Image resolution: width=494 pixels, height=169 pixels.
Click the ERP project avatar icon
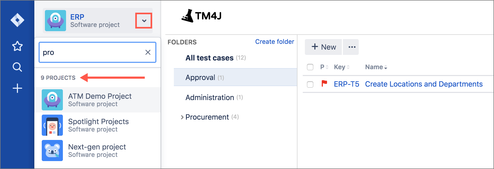click(x=55, y=21)
